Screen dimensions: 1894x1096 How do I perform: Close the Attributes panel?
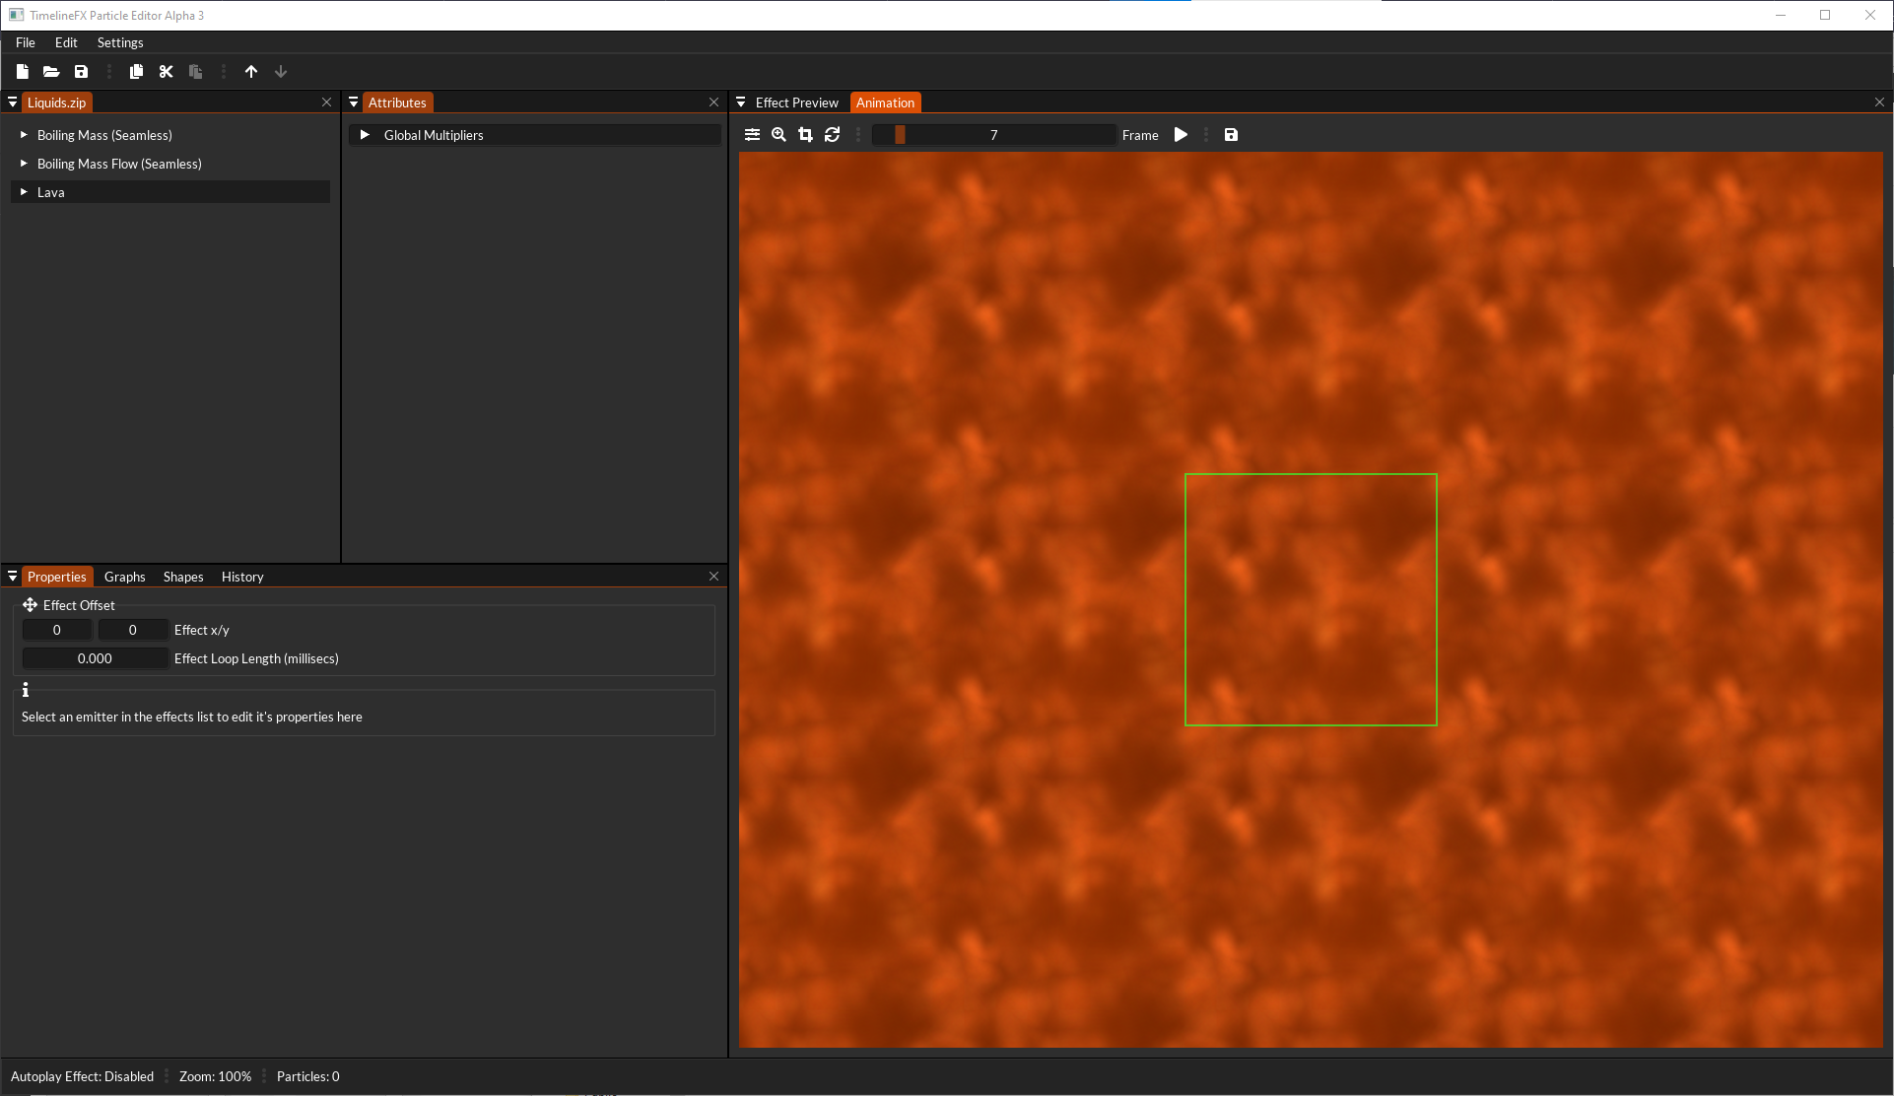click(x=713, y=103)
